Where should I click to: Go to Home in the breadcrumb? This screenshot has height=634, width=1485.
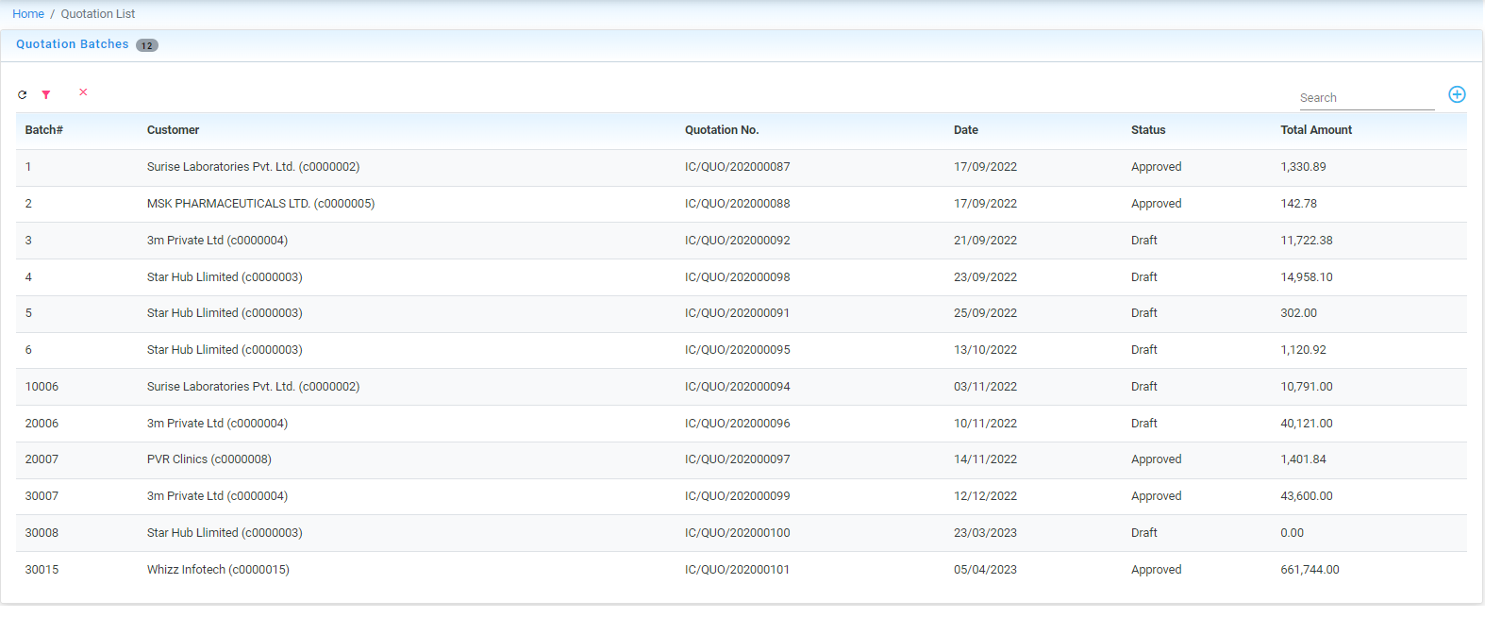(x=28, y=14)
